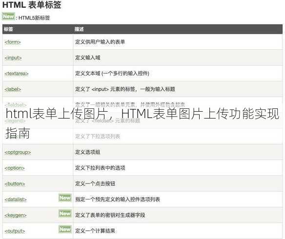The image size is (285, 239).
Task: Open the <fieldset> tag link
Action: (16, 105)
